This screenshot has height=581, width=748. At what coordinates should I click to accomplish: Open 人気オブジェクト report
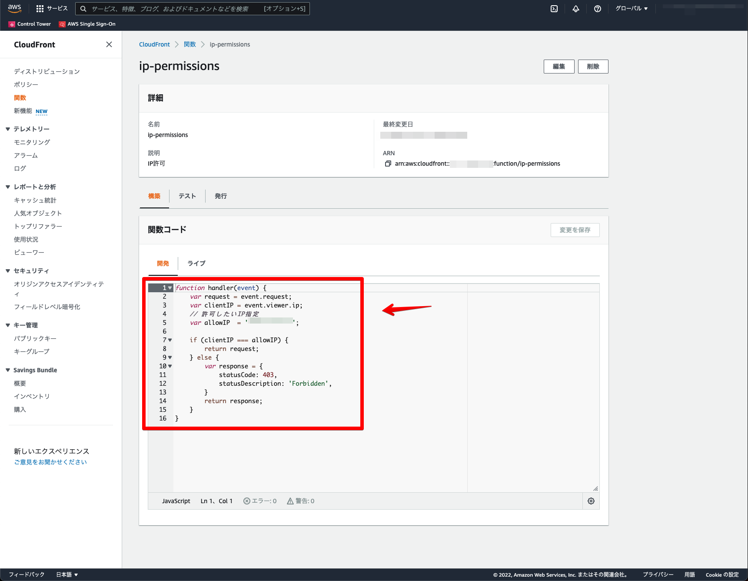pos(38,213)
